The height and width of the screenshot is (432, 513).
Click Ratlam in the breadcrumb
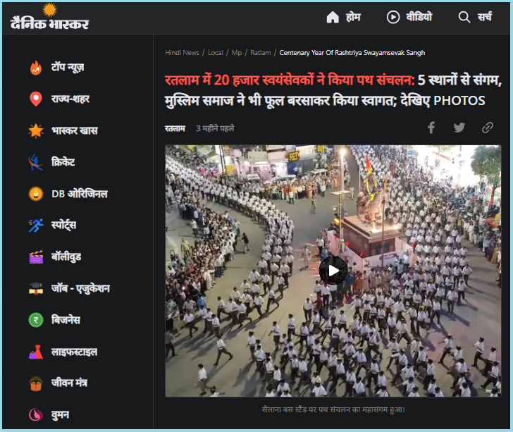260,53
